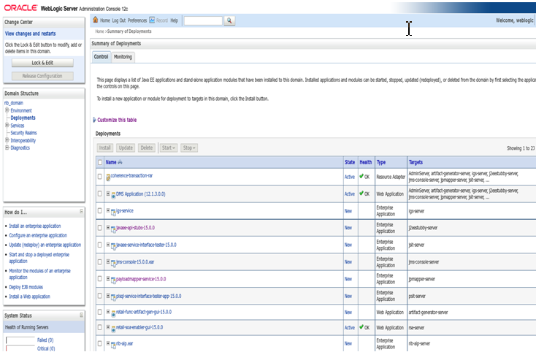Toggle the select-all checkbox in table header
Image resolution: width=536 pixels, height=352 pixels.
(x=100, y=162)
